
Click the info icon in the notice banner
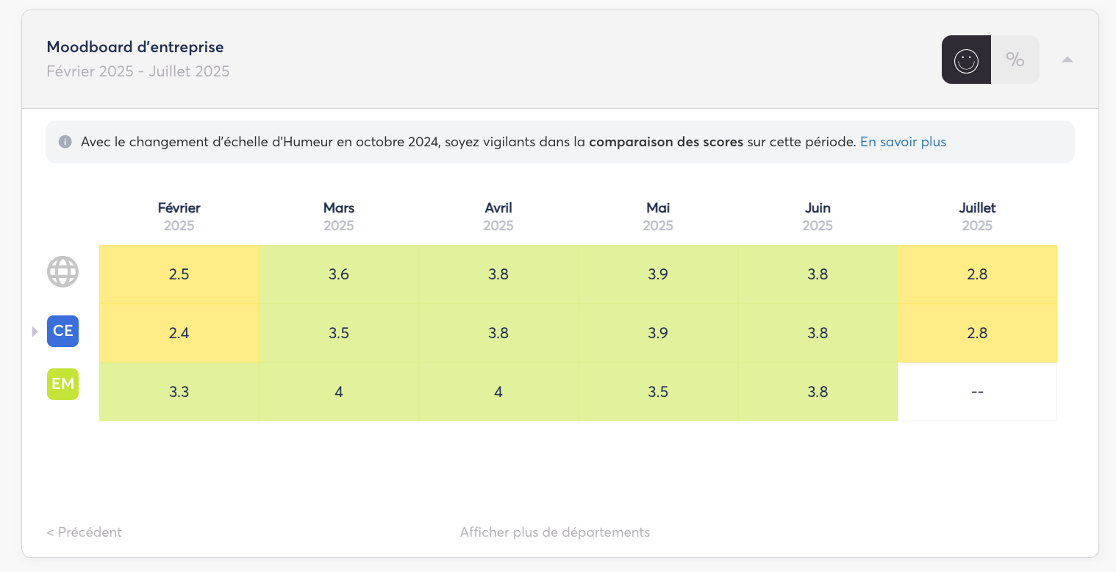click(x=65, y=142)
